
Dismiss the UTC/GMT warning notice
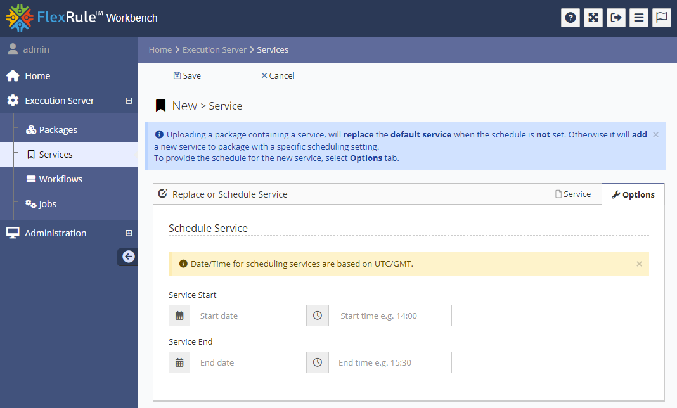[x=639, y=264]
